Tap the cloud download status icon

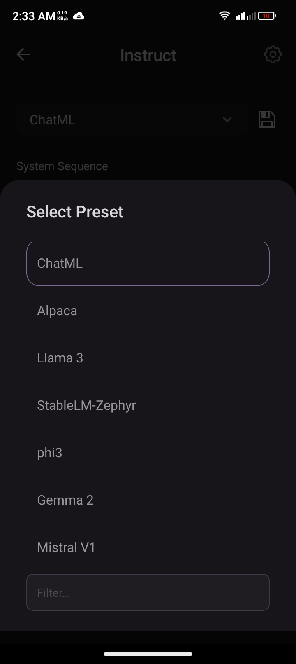click(78, 16)
